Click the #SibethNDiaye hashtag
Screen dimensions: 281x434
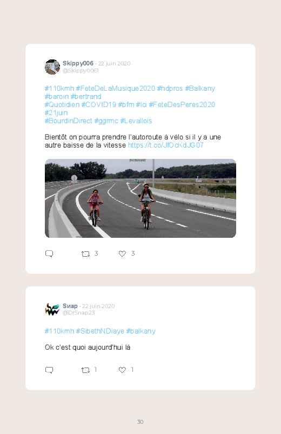pyautogui.click(x=100, y=331)
